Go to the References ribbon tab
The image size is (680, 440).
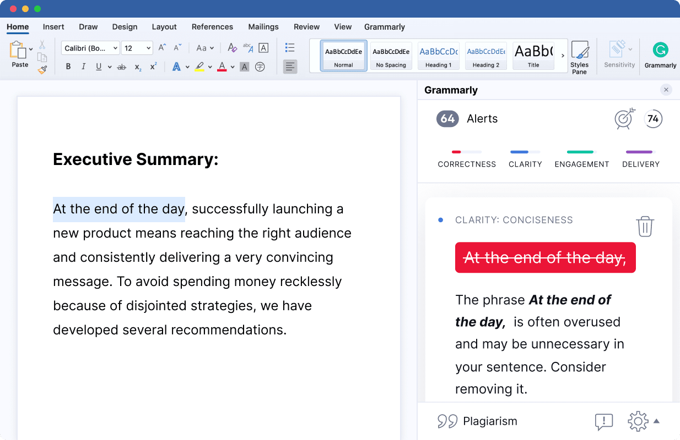[x=212, y=26]
